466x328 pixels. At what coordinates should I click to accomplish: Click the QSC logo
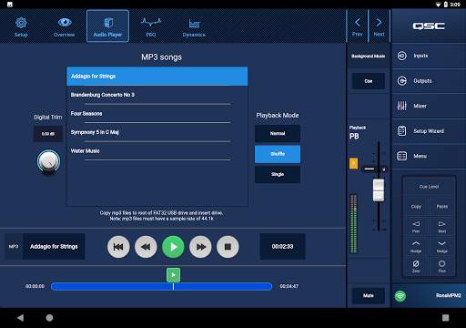tap(429, 26)
